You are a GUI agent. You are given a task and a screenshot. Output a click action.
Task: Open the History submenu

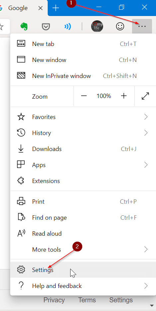coord(83,133)
